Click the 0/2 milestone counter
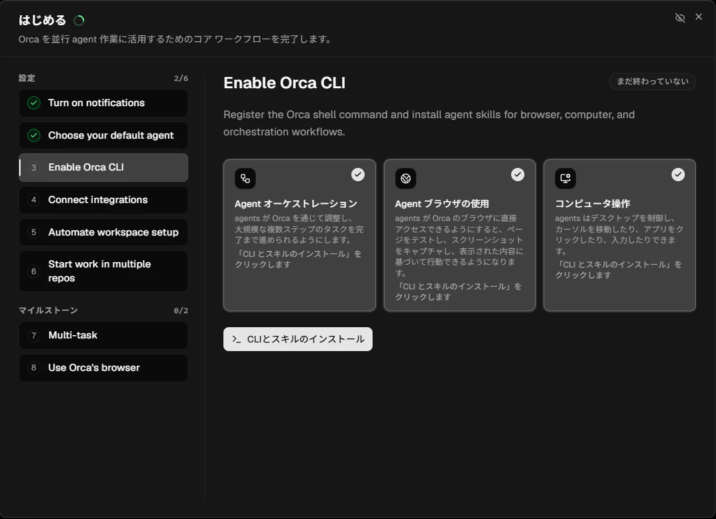Screen dimensions: 716x519 point(181,311)
